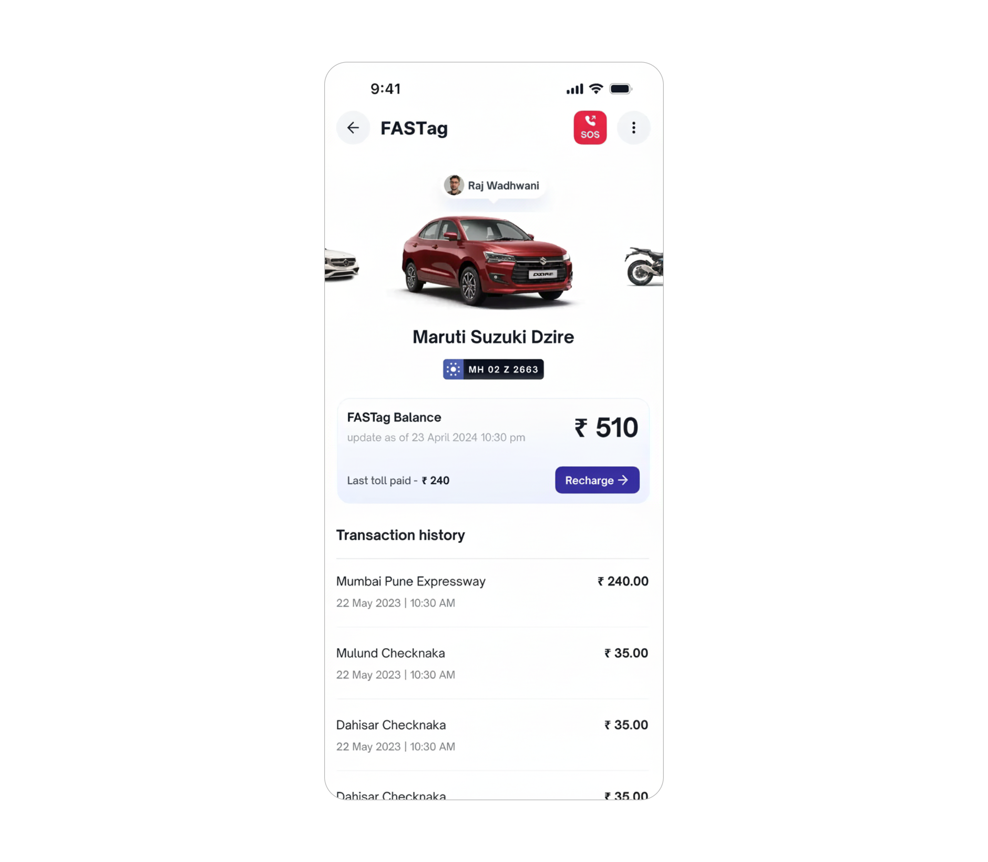Recharge the FASTag balance

pyautogui.click(x=597, y=480)
